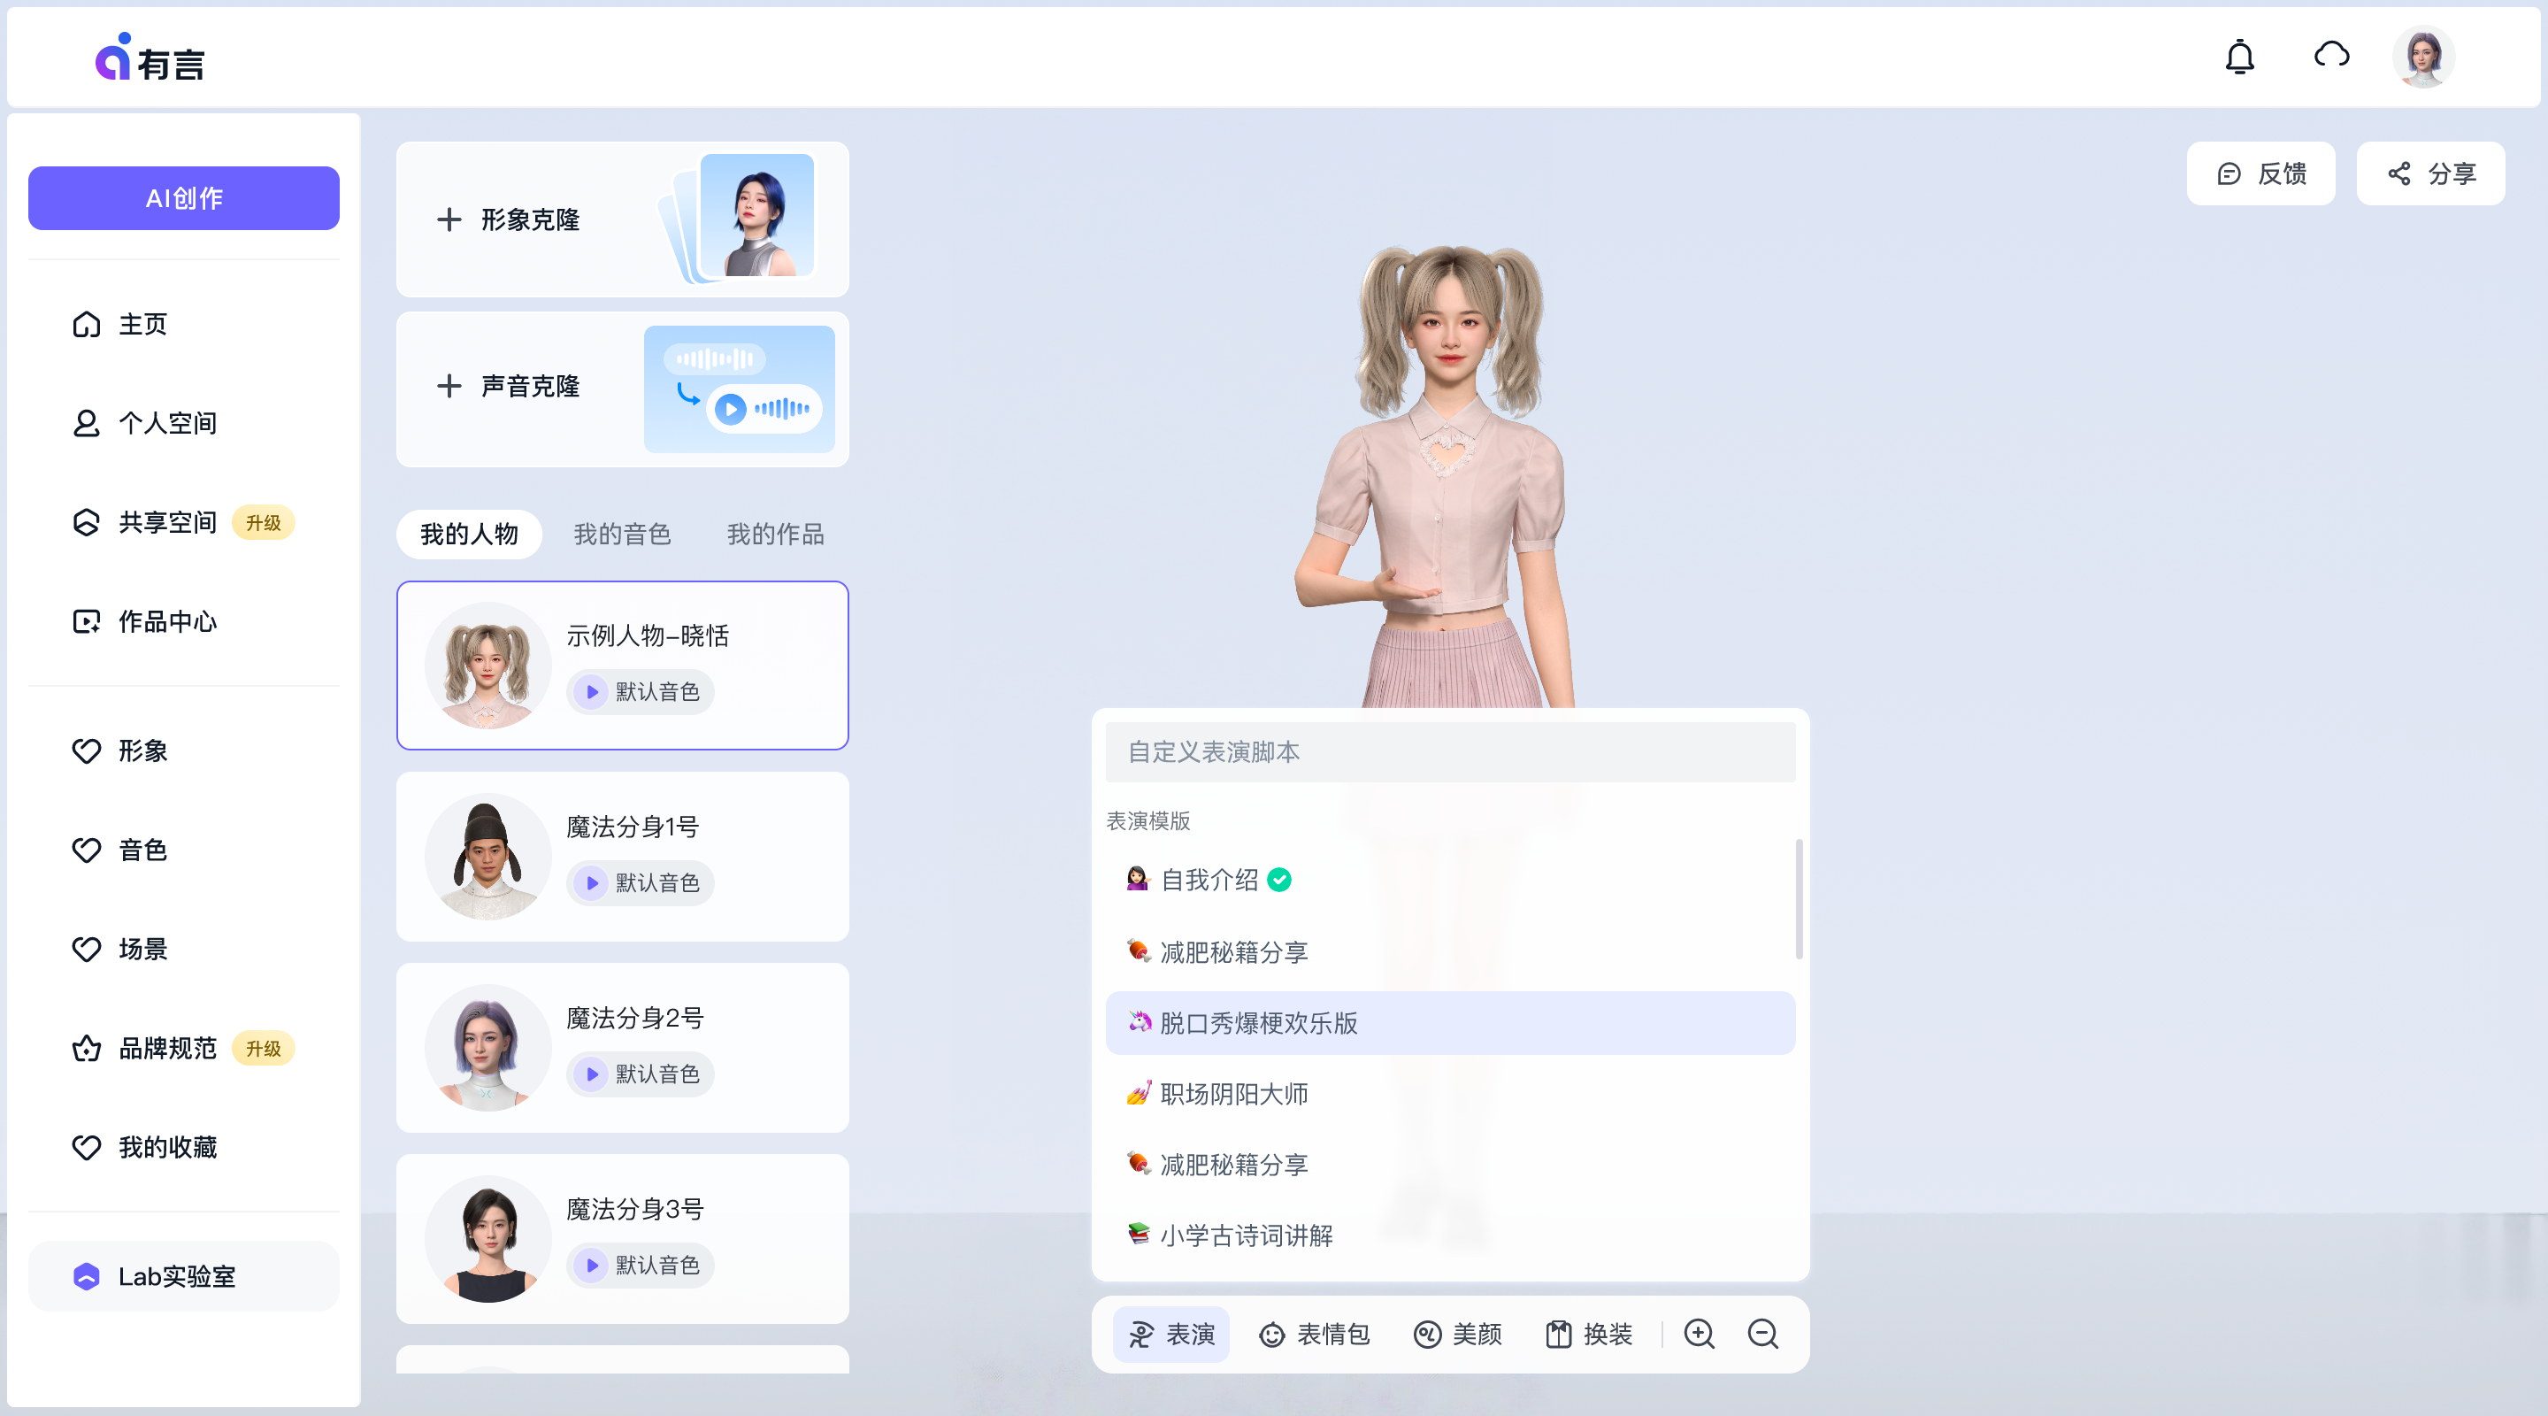
Task: Click the zoom in magnifier icon
Action: [x=1699, y=1334]
